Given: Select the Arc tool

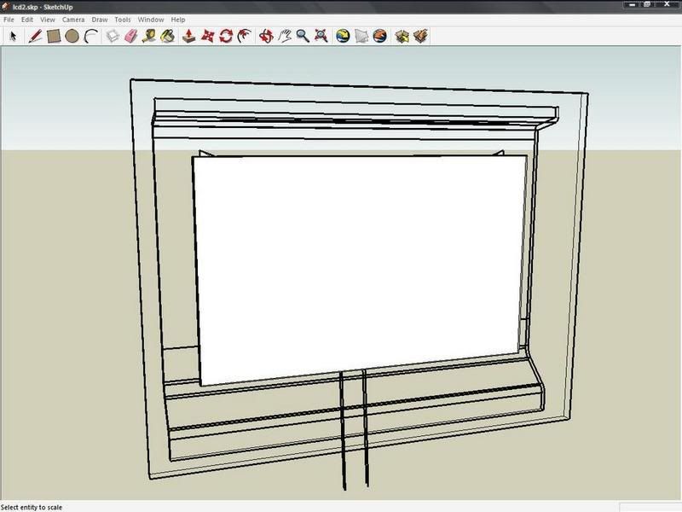Looking at the screenshot, I should 91,36.
